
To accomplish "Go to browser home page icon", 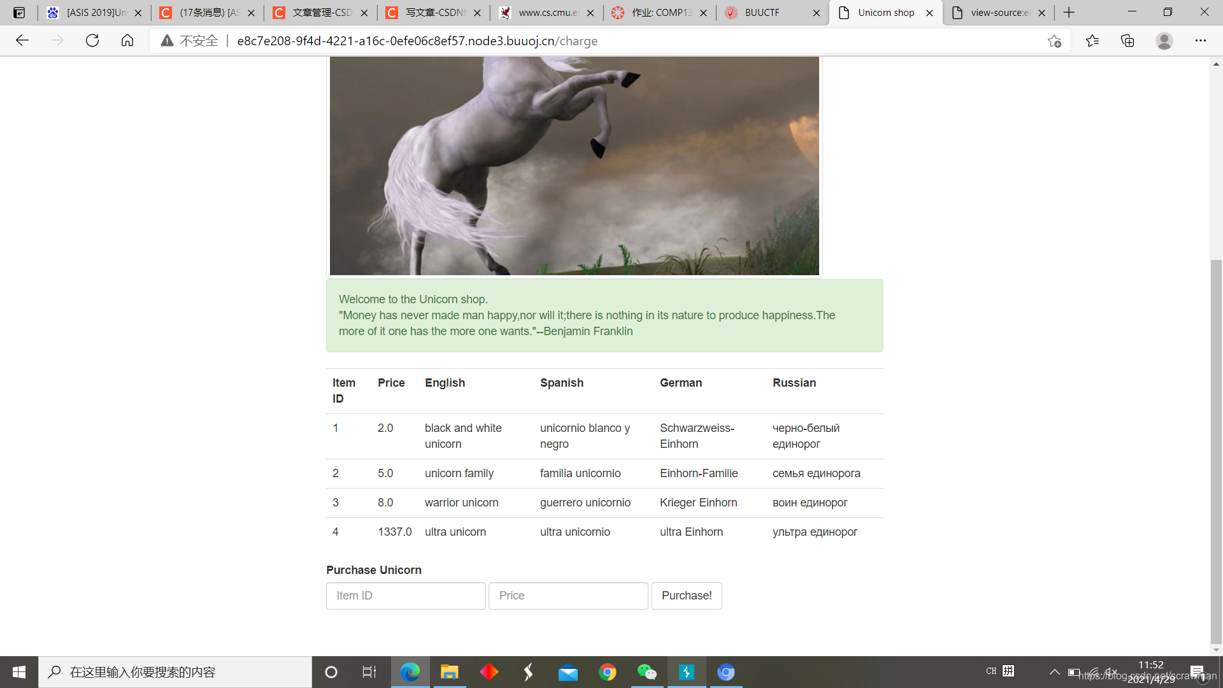I will 127,41.
